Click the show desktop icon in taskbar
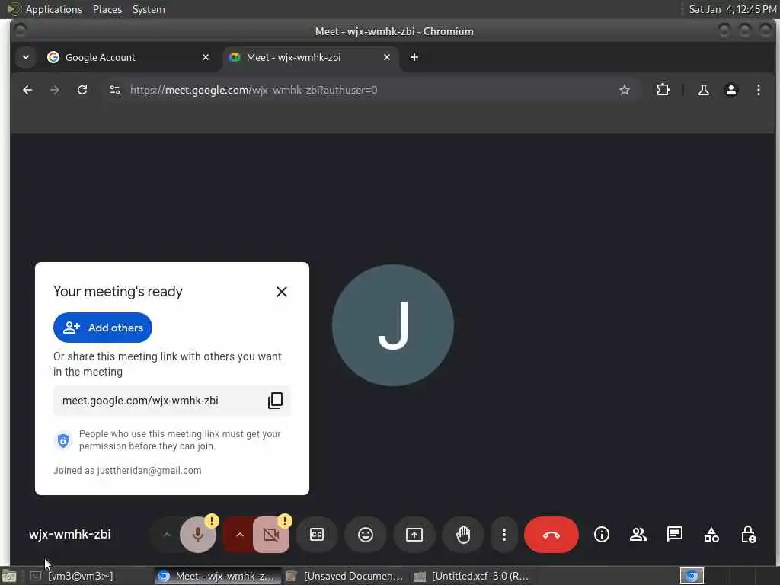 point(9,577)
